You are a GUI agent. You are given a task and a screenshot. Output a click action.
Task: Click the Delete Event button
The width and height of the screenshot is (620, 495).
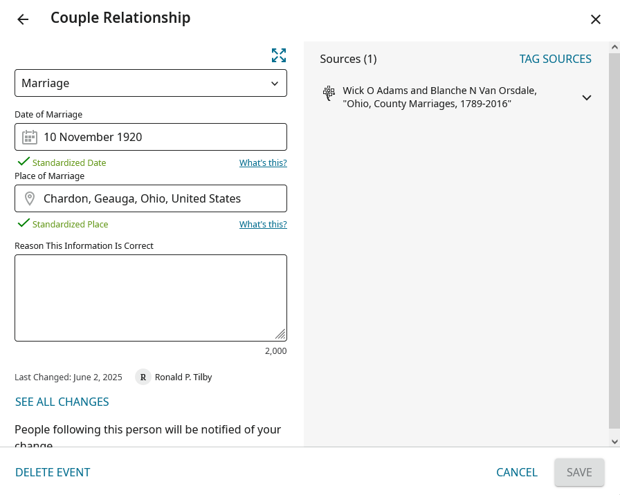(x=53, y=472)
